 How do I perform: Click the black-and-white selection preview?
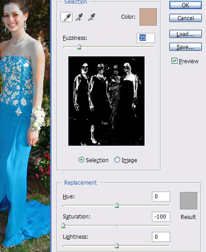[107, 101]
